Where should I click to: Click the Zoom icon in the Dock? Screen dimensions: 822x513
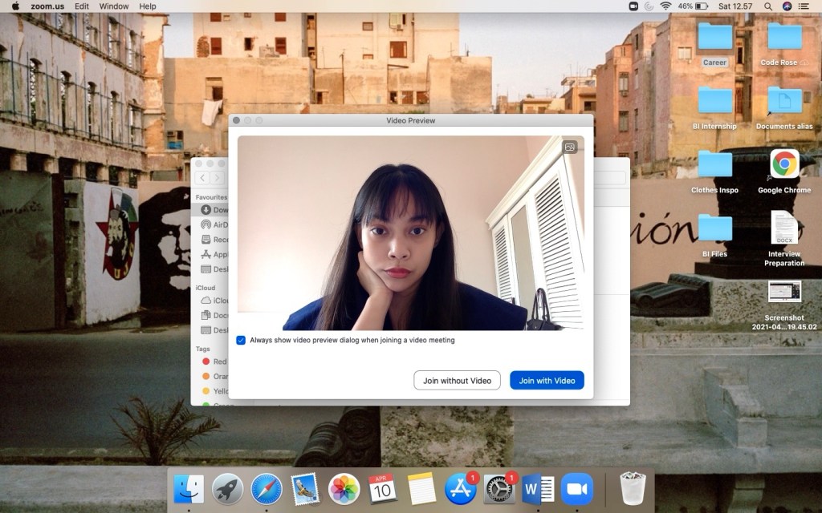[x=576, y=488]
